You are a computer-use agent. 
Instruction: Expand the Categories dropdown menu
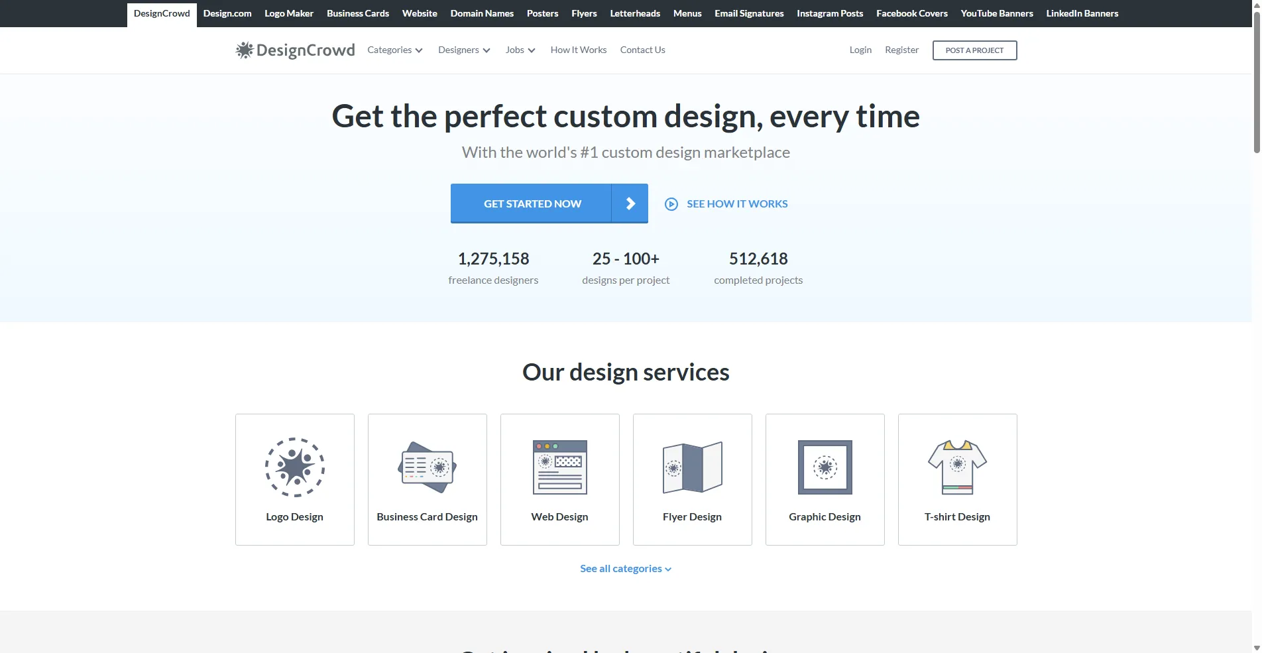[395, 50]
